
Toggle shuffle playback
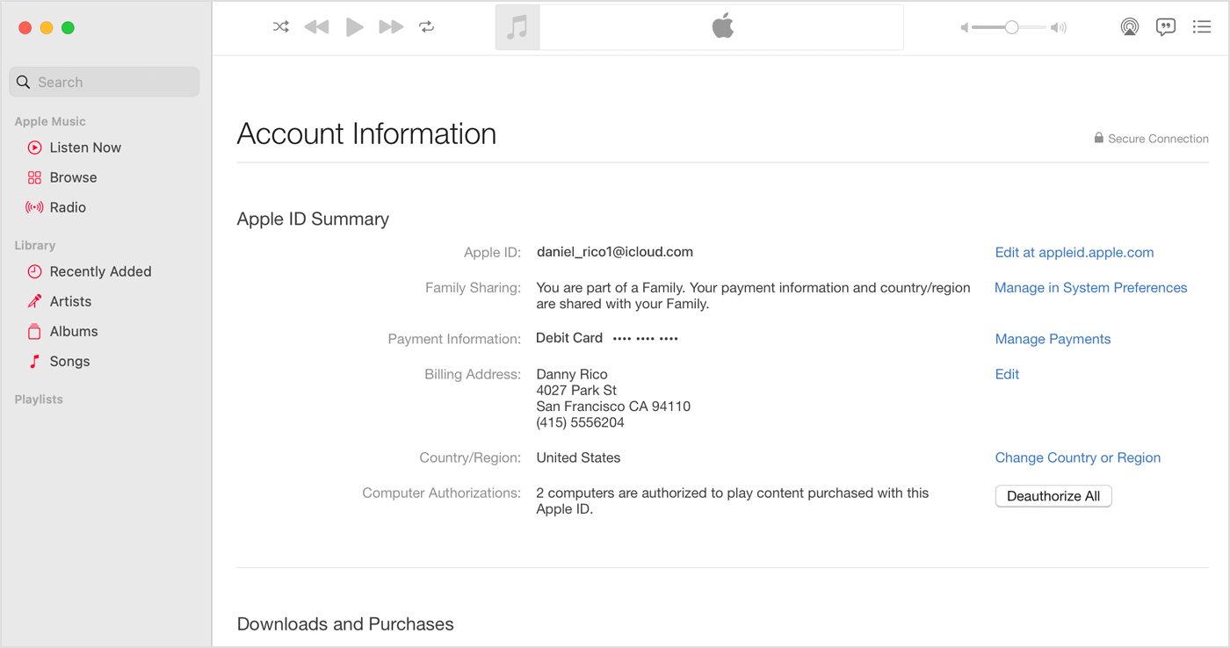(281, 27)
